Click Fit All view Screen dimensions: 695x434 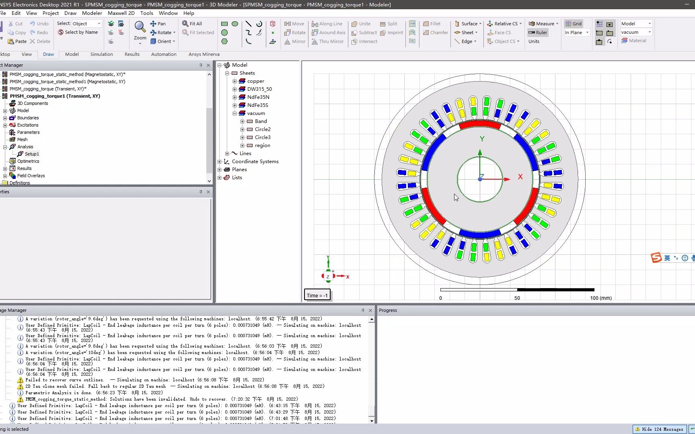click(192, 24)
